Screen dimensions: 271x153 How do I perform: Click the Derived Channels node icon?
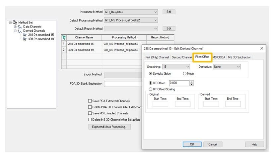pyautogui.click(x=20, y=31)
